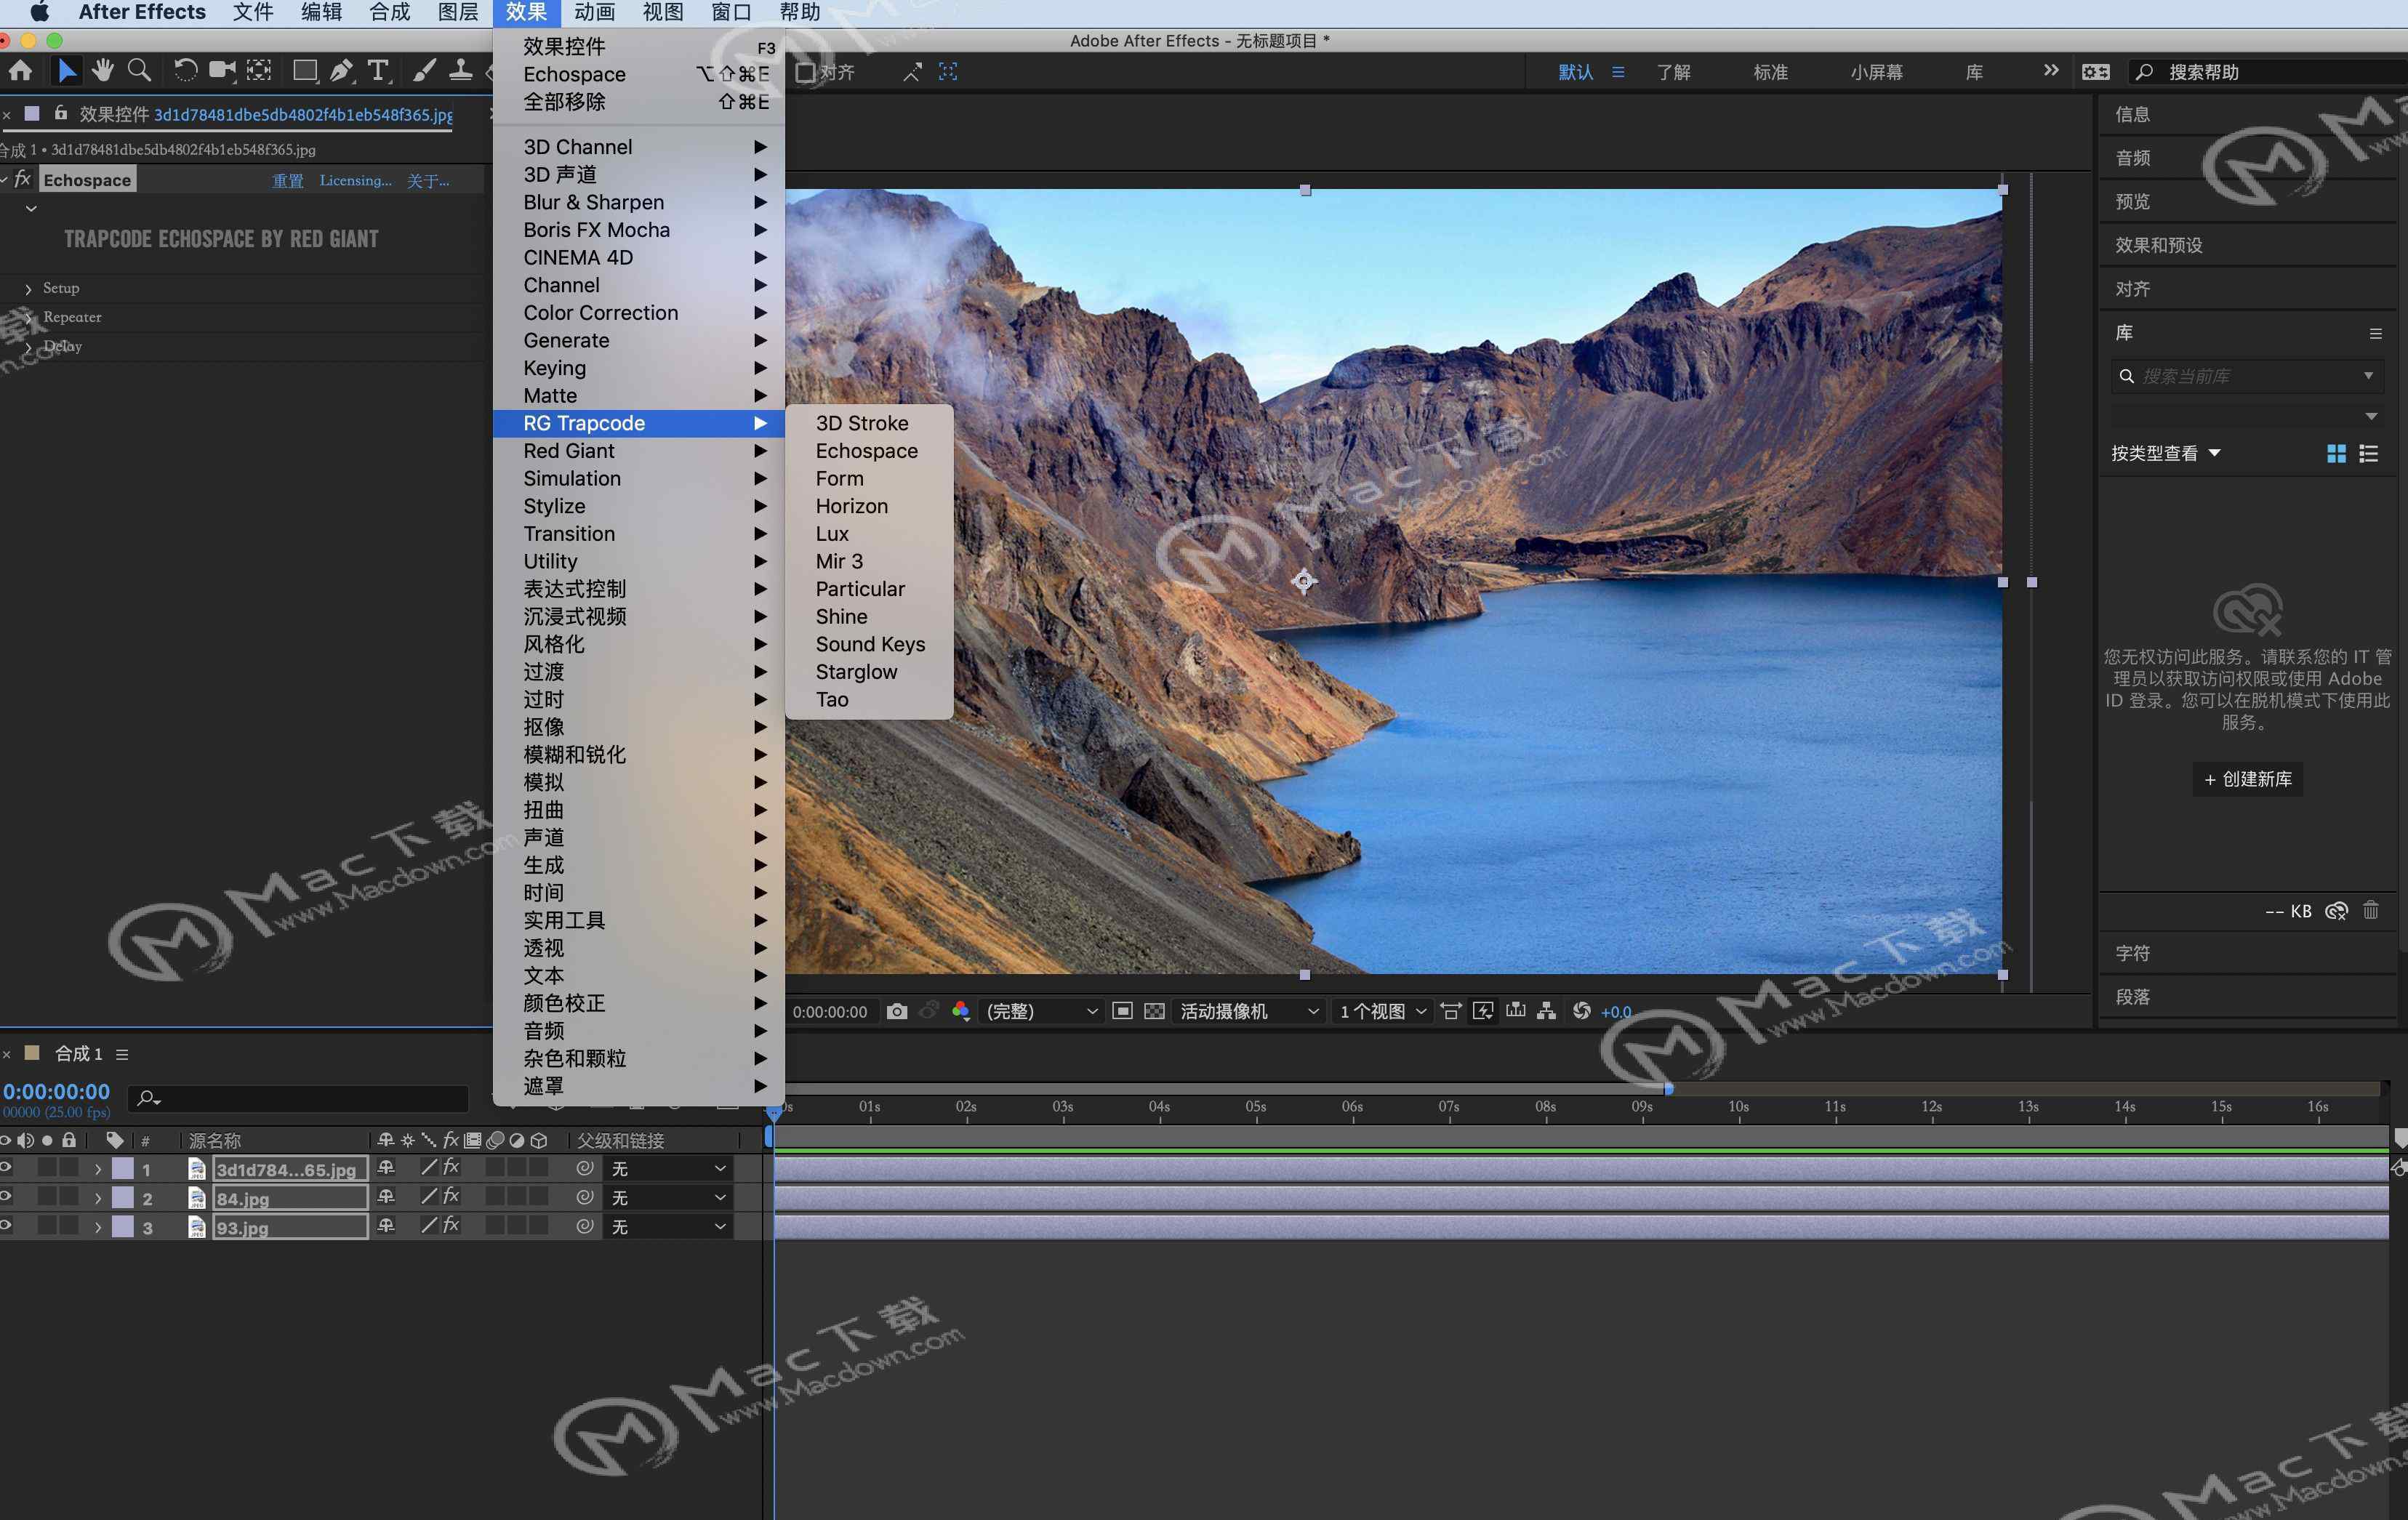
Task: Select the Hand tool
Action: (x=102, y=71)
